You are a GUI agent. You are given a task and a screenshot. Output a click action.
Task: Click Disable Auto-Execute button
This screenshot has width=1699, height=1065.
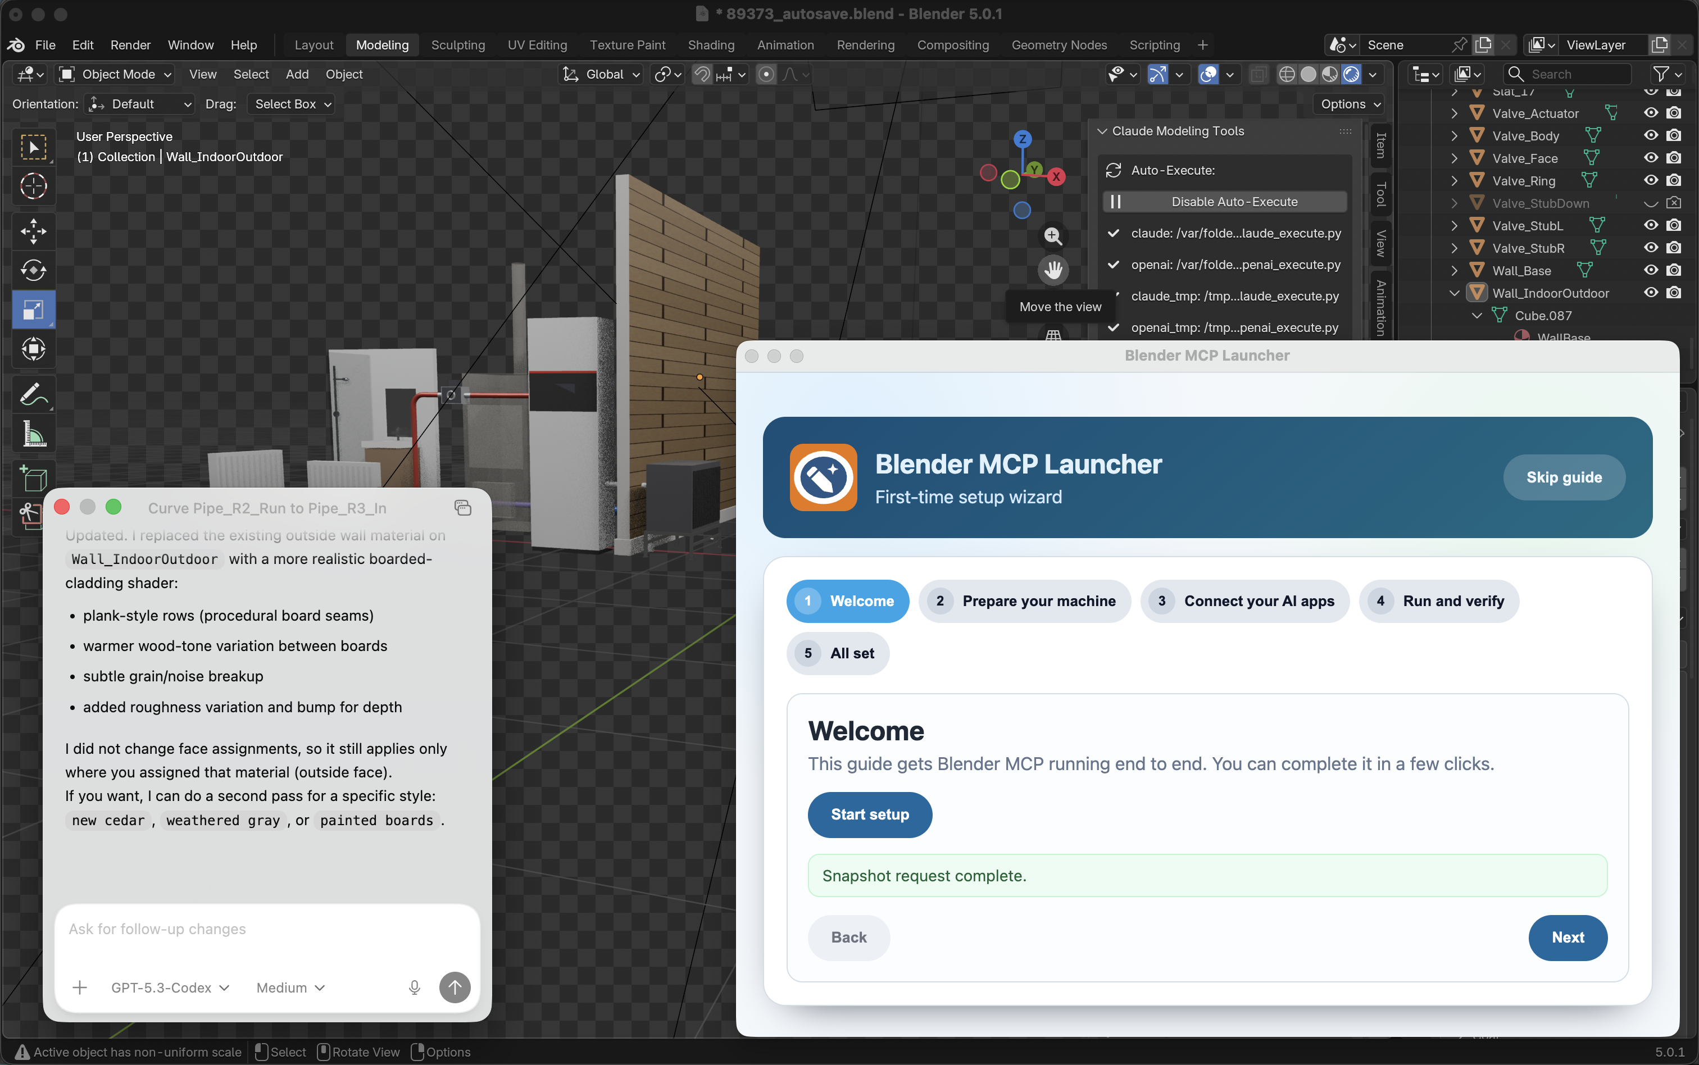1224,202
